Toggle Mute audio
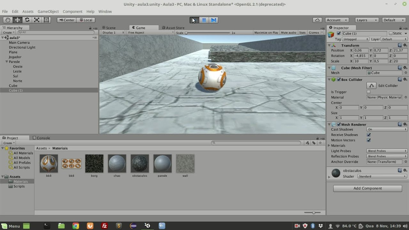The height and width of the screenshot is (230, 409). point(289,33)
